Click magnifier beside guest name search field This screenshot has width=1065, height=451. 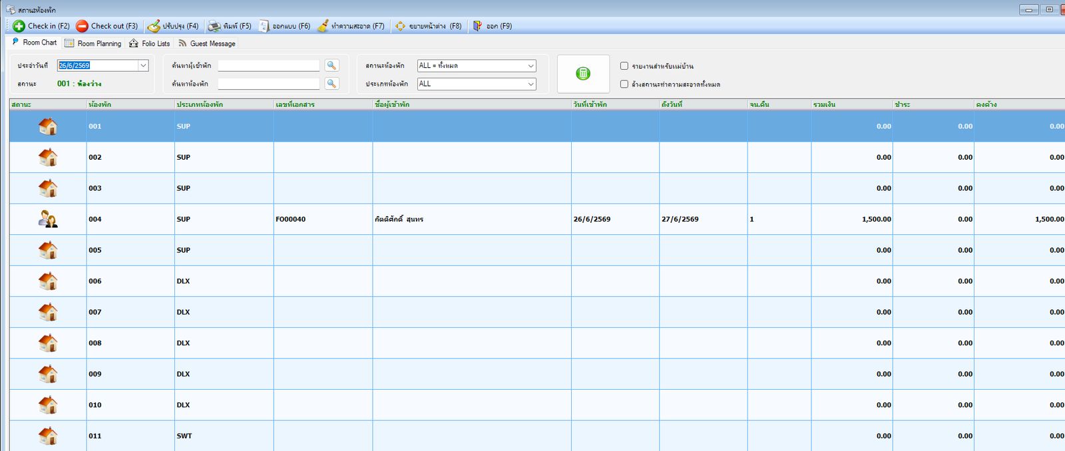coord(331,65)
